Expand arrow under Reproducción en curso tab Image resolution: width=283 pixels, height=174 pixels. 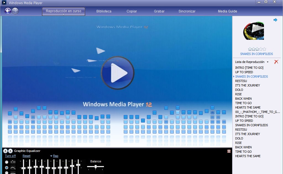63,14
